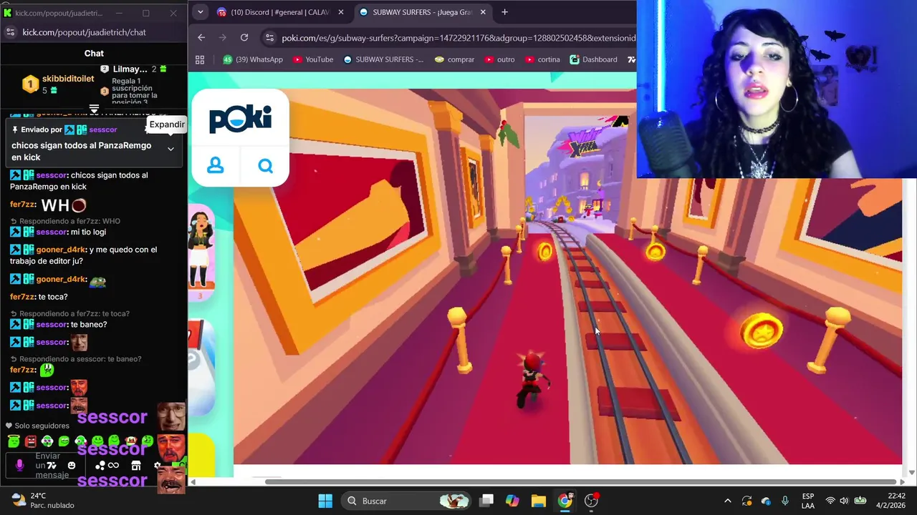Open the cortina bookmark
The image size is (917, 515).
[x=542, y=59]
